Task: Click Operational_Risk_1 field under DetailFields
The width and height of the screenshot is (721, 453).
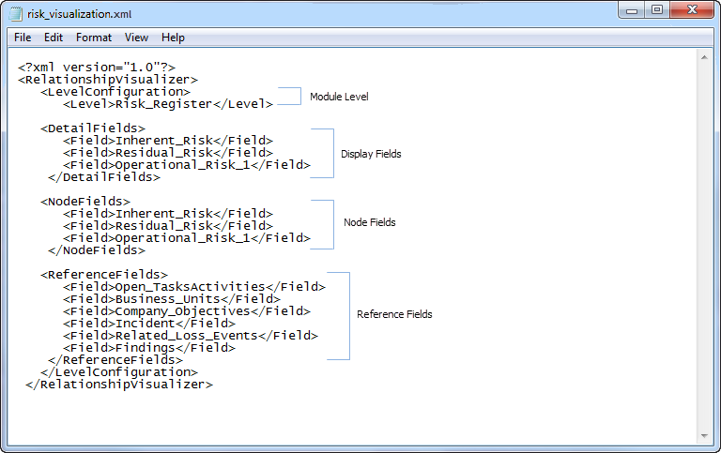Action: tap(187, 165)
